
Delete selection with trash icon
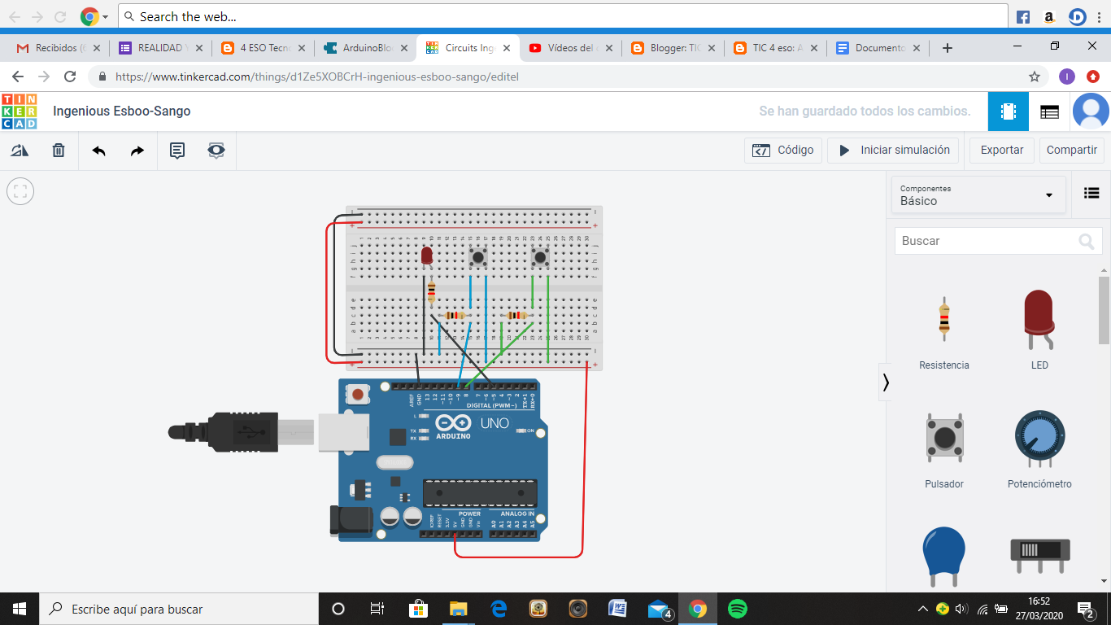[59, 151]
